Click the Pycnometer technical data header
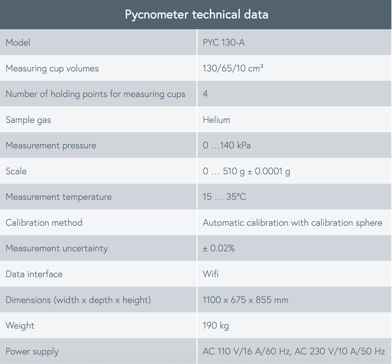Screen dimensions: 392x364 (x=196, y=14)
